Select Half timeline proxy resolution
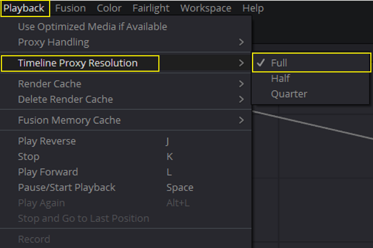This screenshot has width=373, height=248. click(x=310, y=78)
